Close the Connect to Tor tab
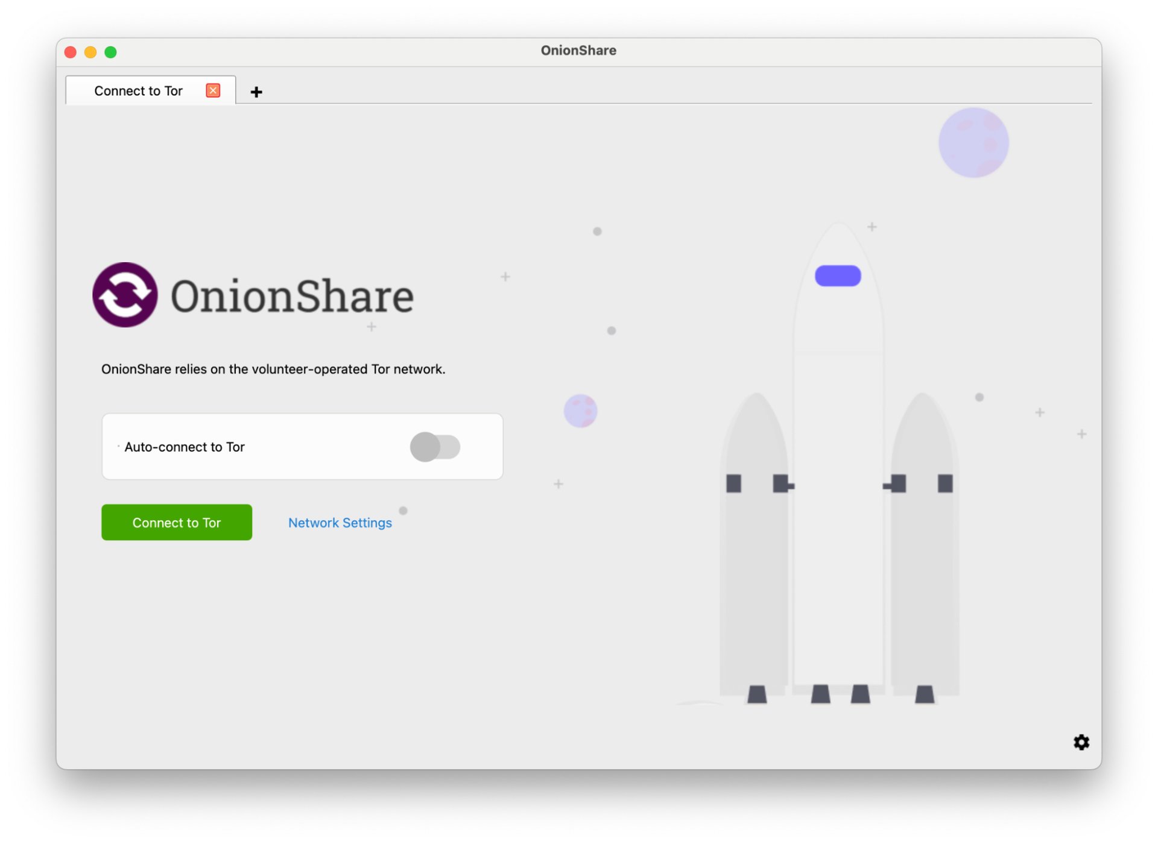This screenshot has width=1158, height=844. pos(213,90)
